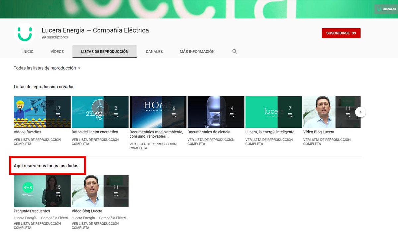Open Preguntas frecuentes playlist thumbnail

[42, 191]
